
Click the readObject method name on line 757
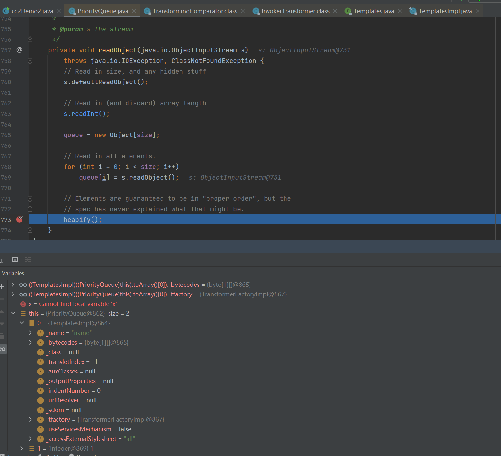point(118,50)
